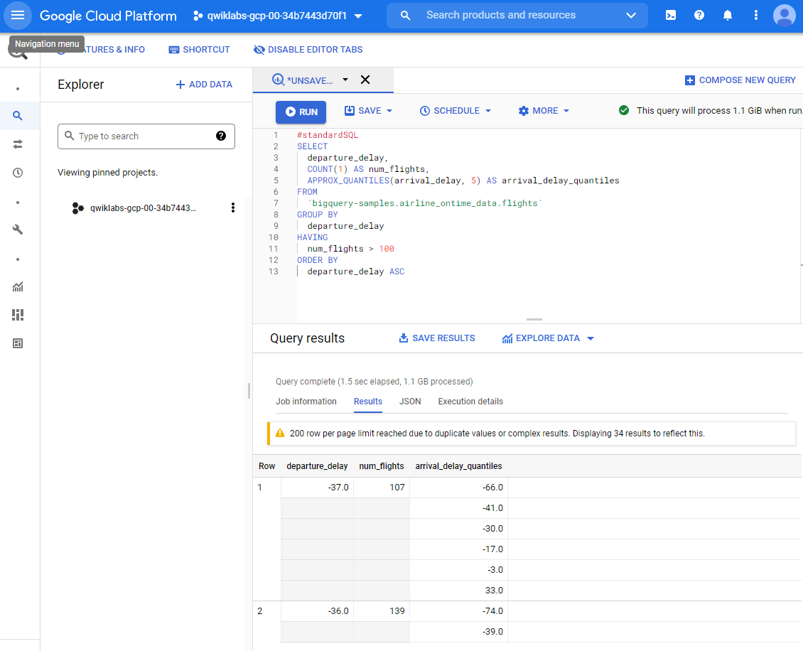Open the SCHEDULE dropdown
803x651 pixels.
pos(456,111)
